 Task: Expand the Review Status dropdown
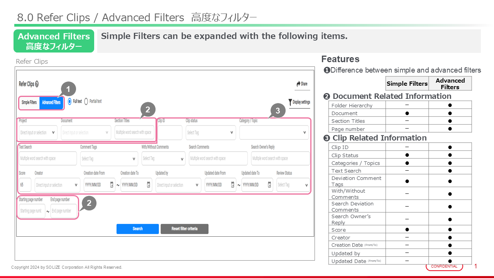[x=293, y=185]
